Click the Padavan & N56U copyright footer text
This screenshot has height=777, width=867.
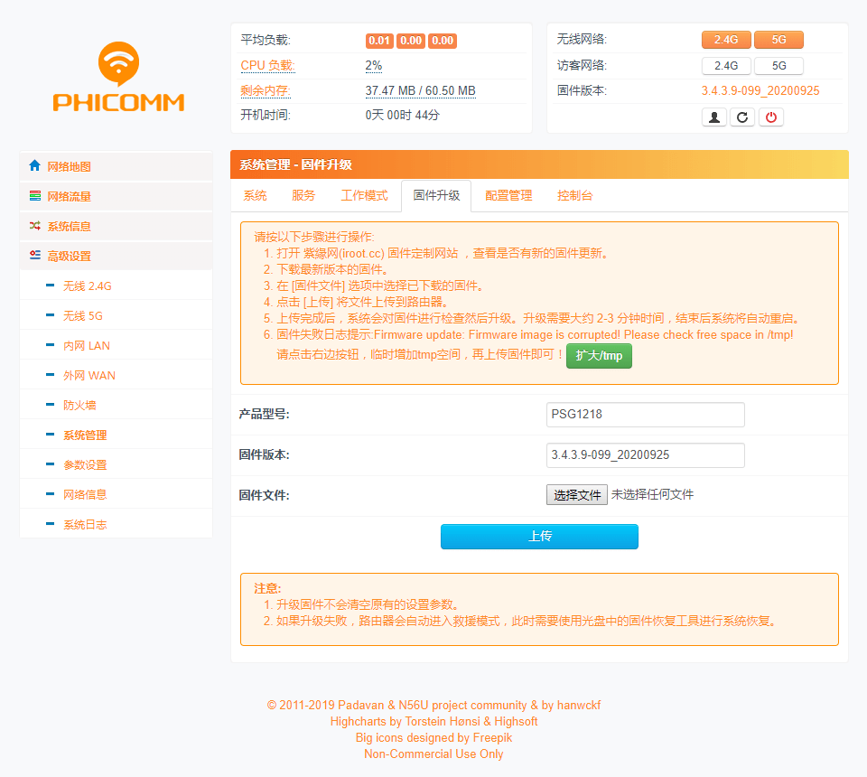click(433, 705)
